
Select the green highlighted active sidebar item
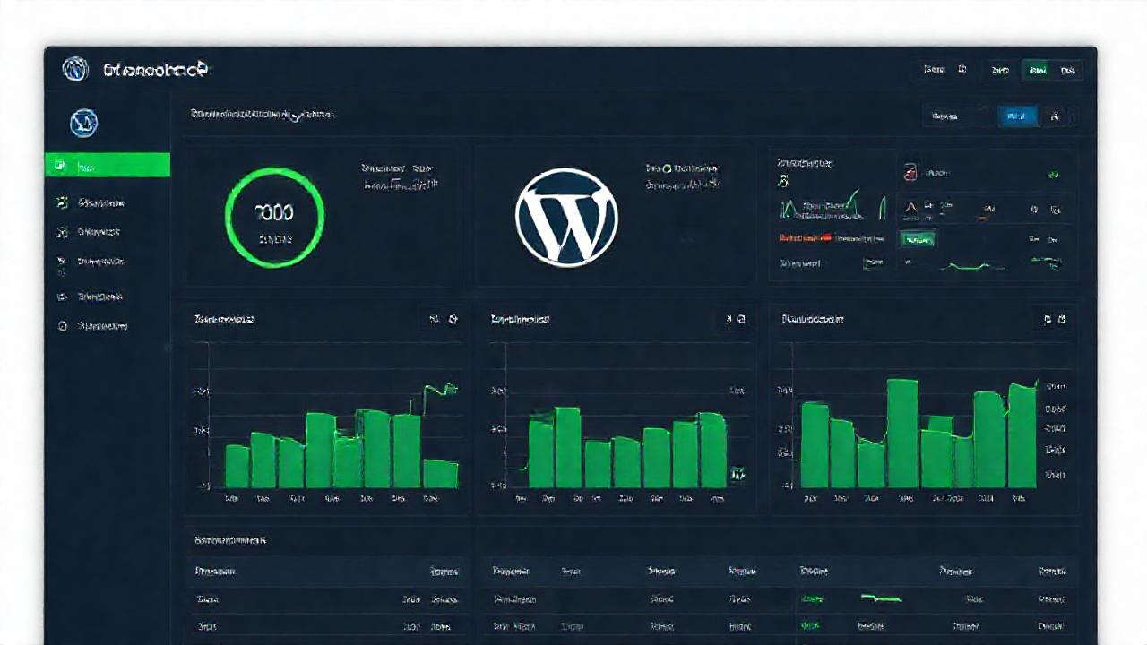pos(108,166)
